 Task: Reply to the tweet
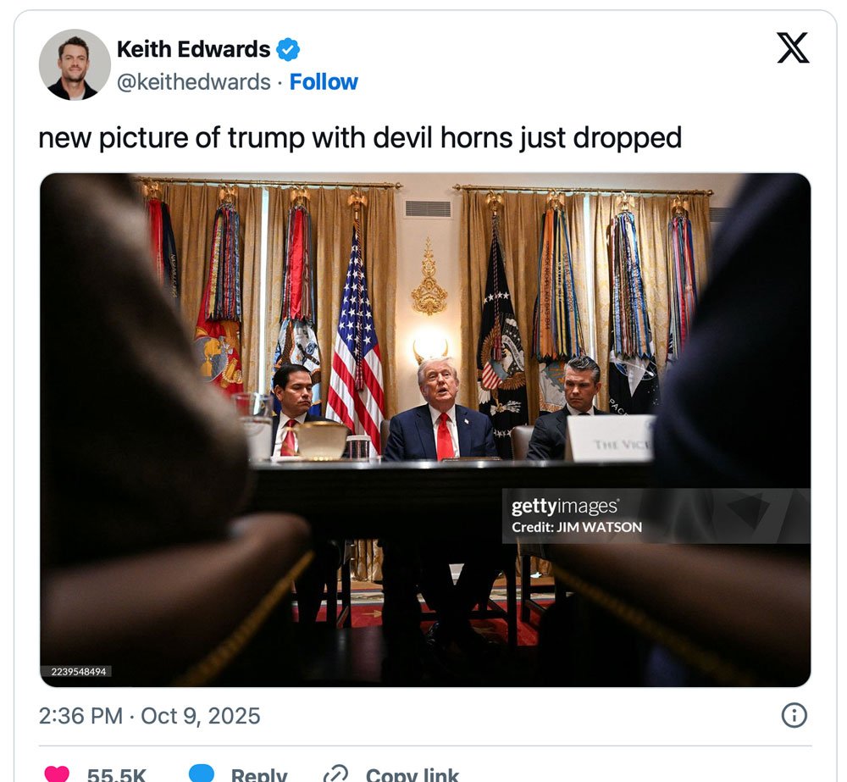258,774
